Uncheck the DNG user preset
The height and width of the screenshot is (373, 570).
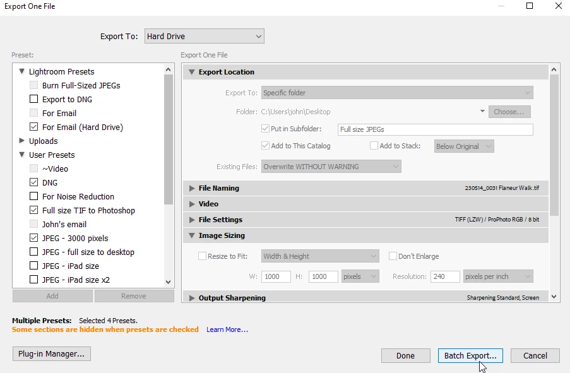[x=34, y=182]
